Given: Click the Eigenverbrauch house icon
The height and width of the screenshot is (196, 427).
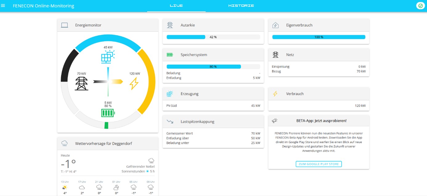Looking at the screenshot, I should tap(275, 25).
